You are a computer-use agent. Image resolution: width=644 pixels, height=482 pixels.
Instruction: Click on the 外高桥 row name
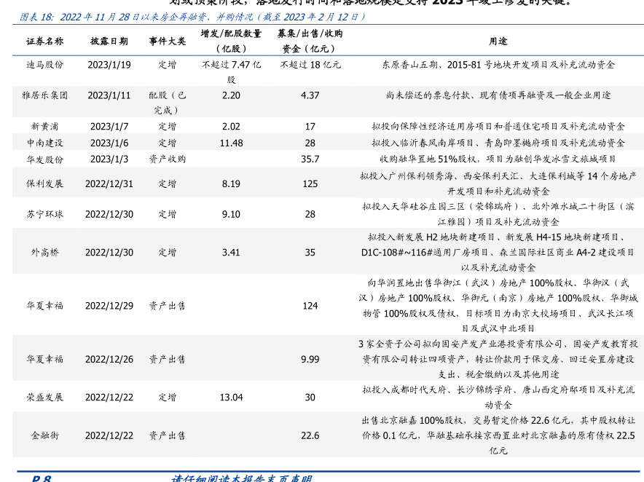coord(44,252)
